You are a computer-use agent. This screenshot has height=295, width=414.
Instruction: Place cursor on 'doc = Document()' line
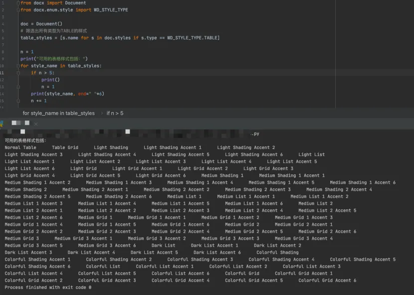pos(41,24)
